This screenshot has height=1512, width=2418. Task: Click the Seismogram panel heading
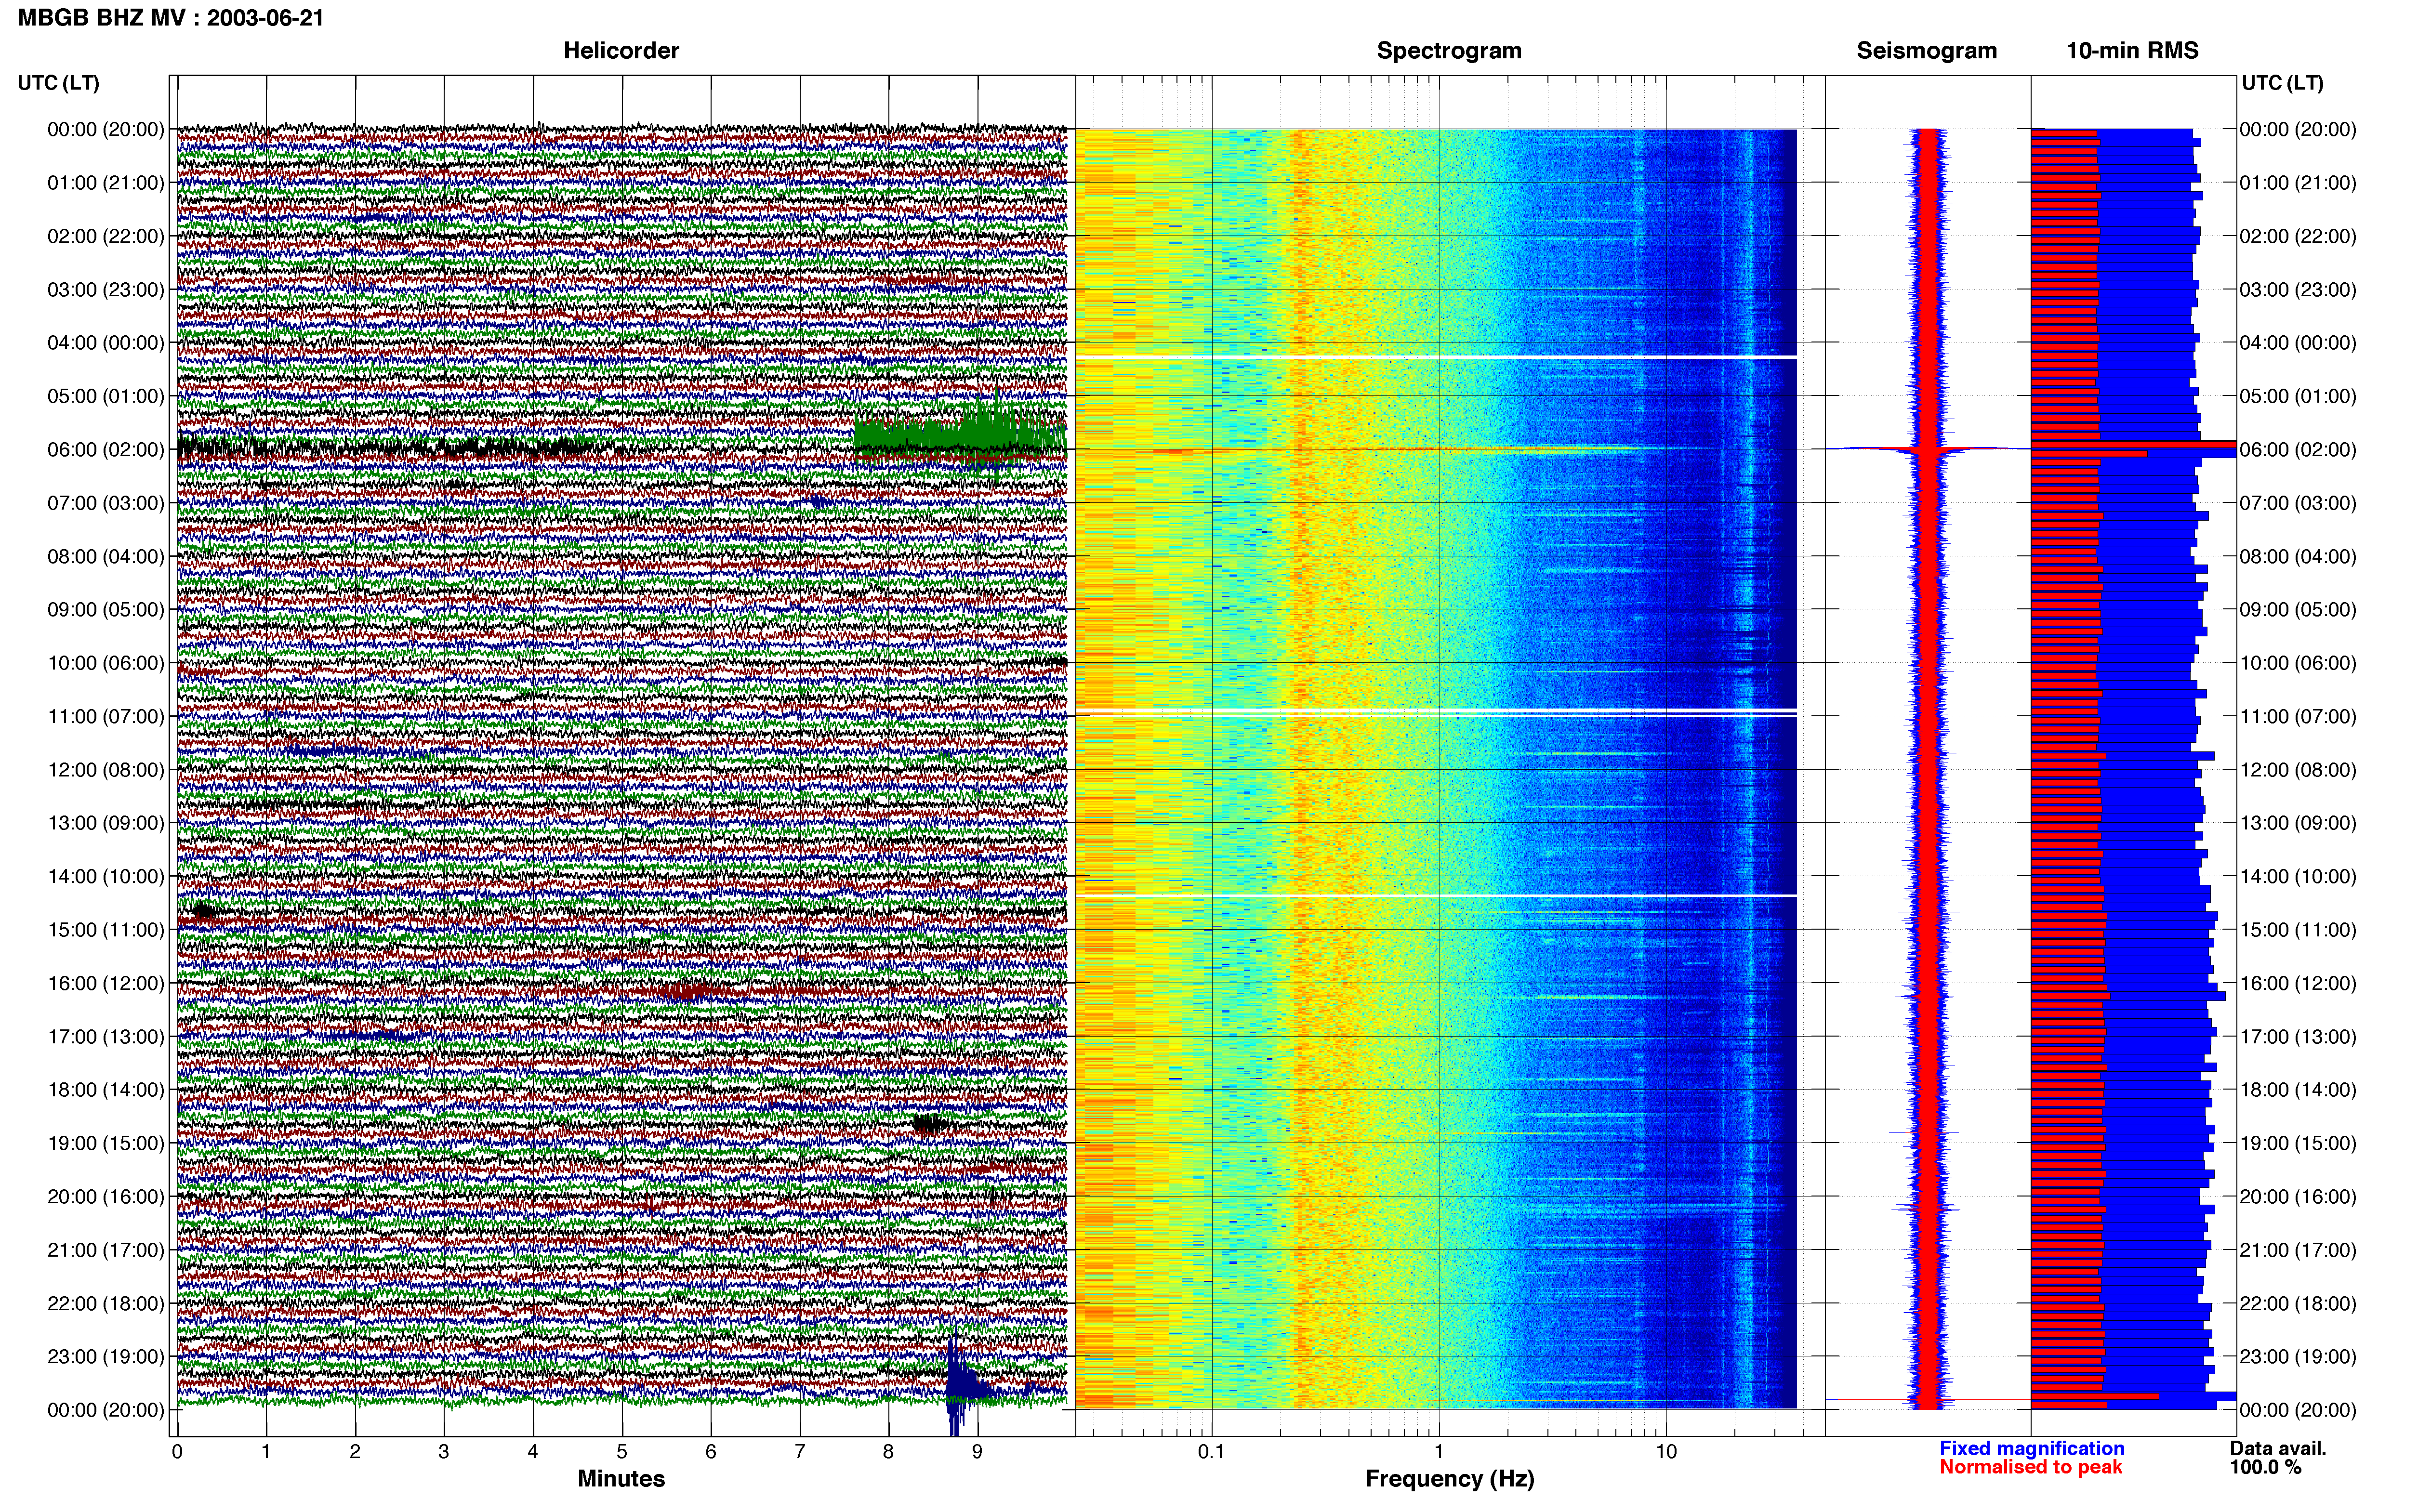(x=1927, y=51)
